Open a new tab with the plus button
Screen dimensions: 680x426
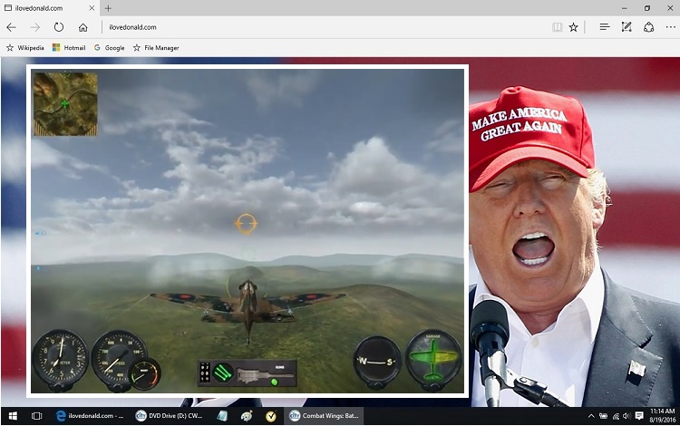click(108, 8)
